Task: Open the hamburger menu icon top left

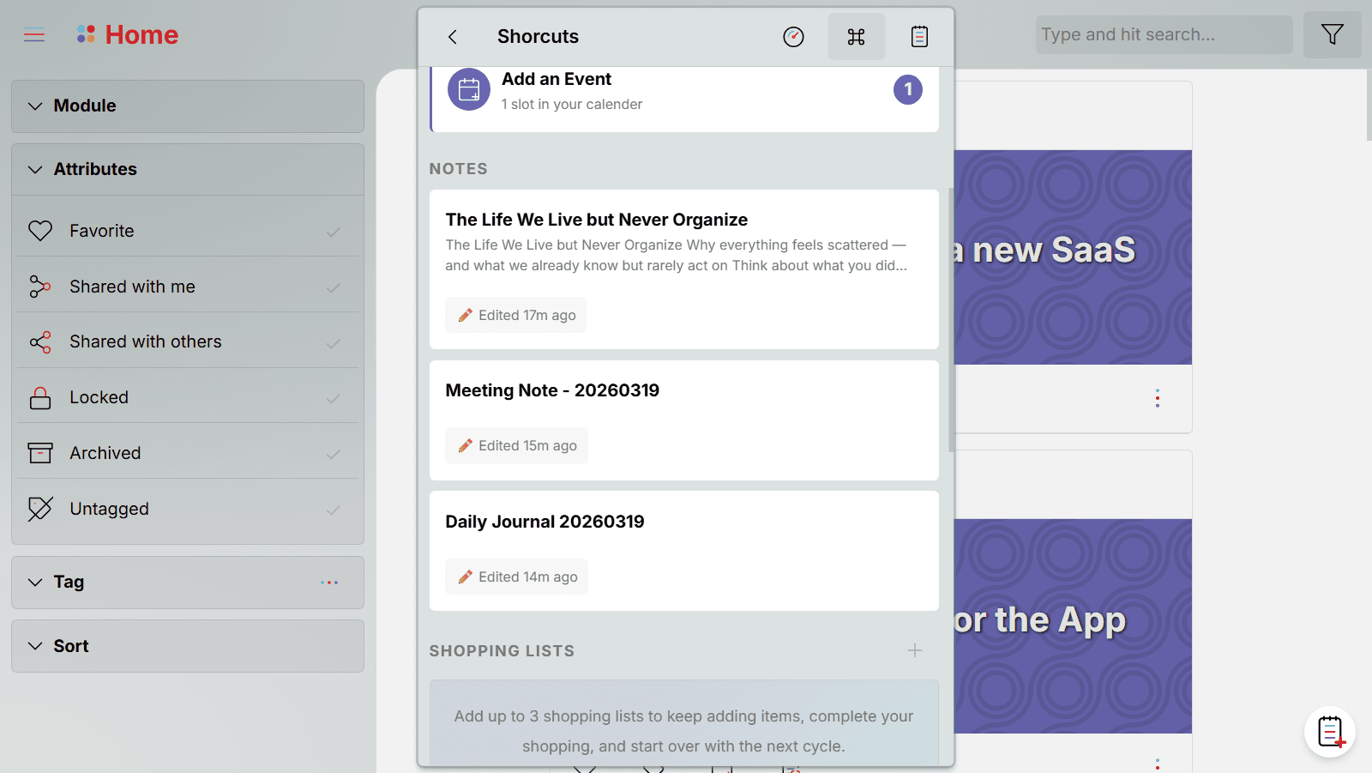Action: (x=33, y=34)
